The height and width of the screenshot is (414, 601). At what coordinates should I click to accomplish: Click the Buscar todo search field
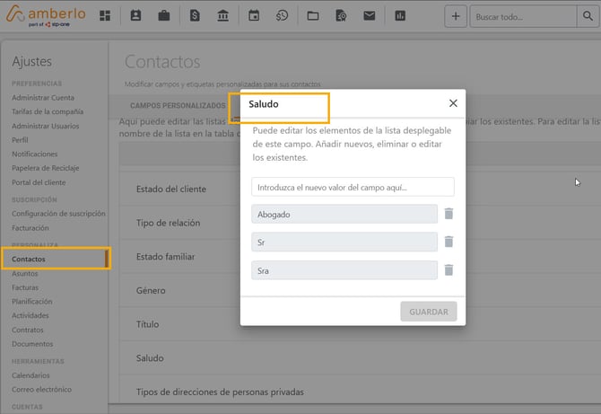523,16
